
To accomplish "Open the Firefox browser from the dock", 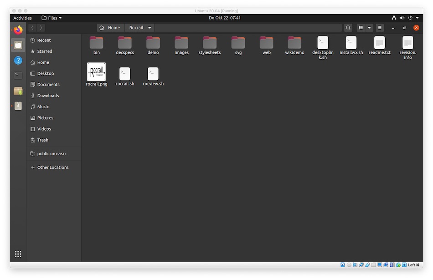I will pyautogui.click(x=18, y=30).
